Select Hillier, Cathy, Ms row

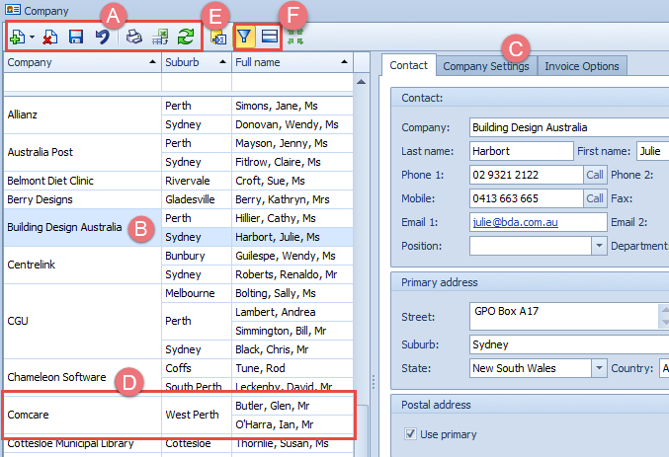tap(293, 218)
